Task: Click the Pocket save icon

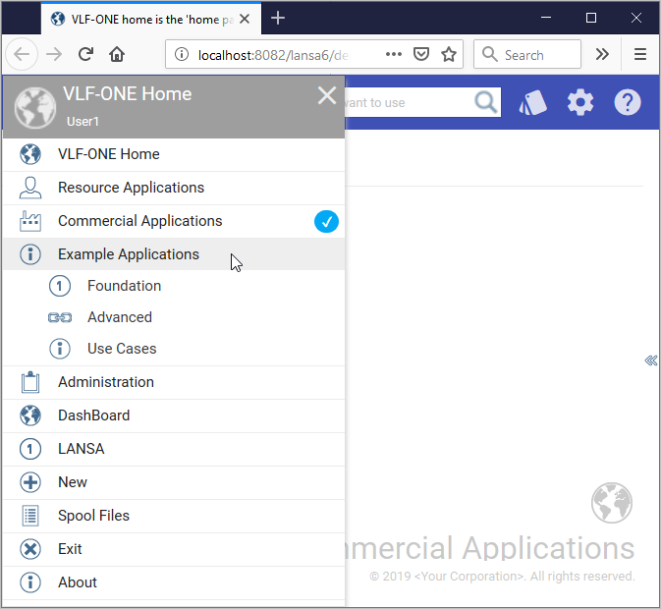Action: (x=421, y=54)
